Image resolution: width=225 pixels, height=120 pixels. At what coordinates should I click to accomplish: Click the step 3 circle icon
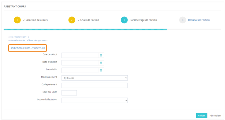coord(124,20)
